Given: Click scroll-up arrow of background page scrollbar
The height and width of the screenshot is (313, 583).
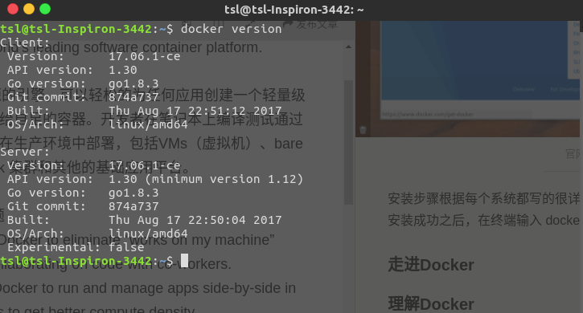Looking at the screenshot, I should click(x=348, y=47).
